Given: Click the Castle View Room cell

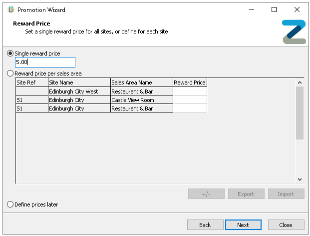Looking at the screenshot, I should coord(141,100).
